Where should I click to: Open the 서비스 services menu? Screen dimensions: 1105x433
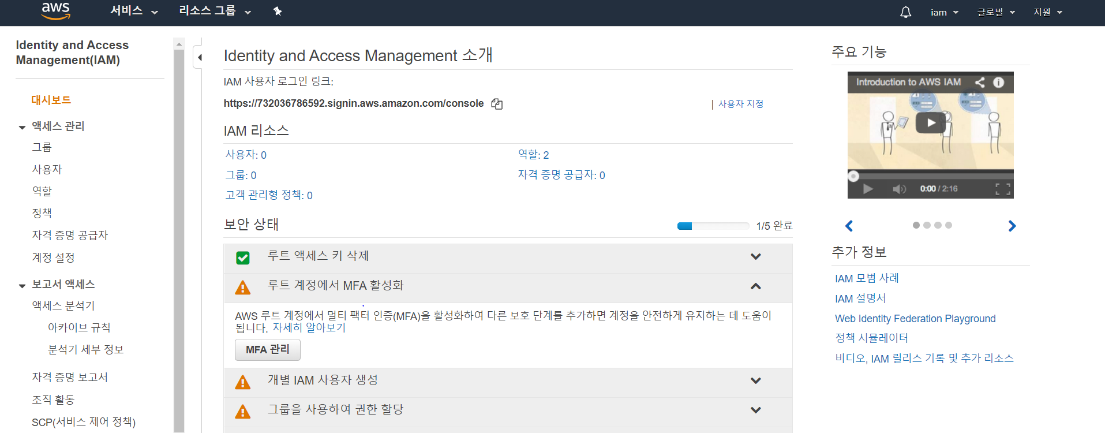pyautogui.click(x=134, y=11)
